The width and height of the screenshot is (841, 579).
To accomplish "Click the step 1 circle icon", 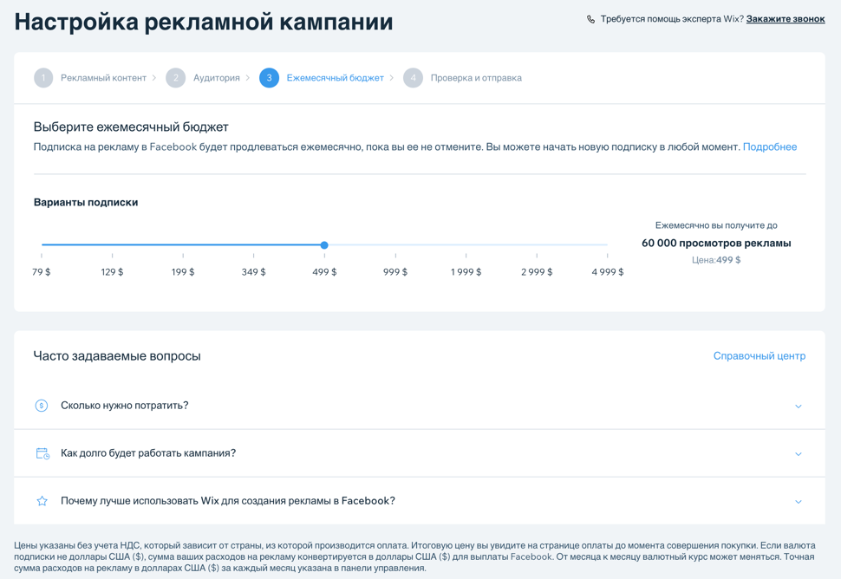I will (43, 78).
